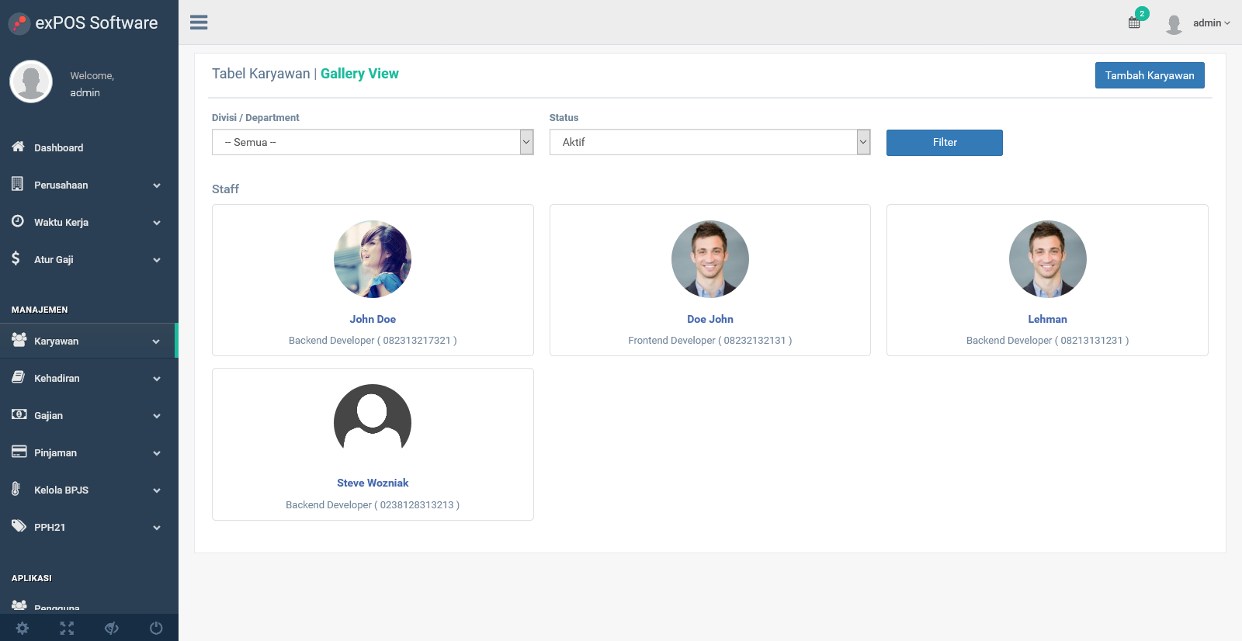
Task: Open the admin user dropdown
Action: click(1211, 23)
